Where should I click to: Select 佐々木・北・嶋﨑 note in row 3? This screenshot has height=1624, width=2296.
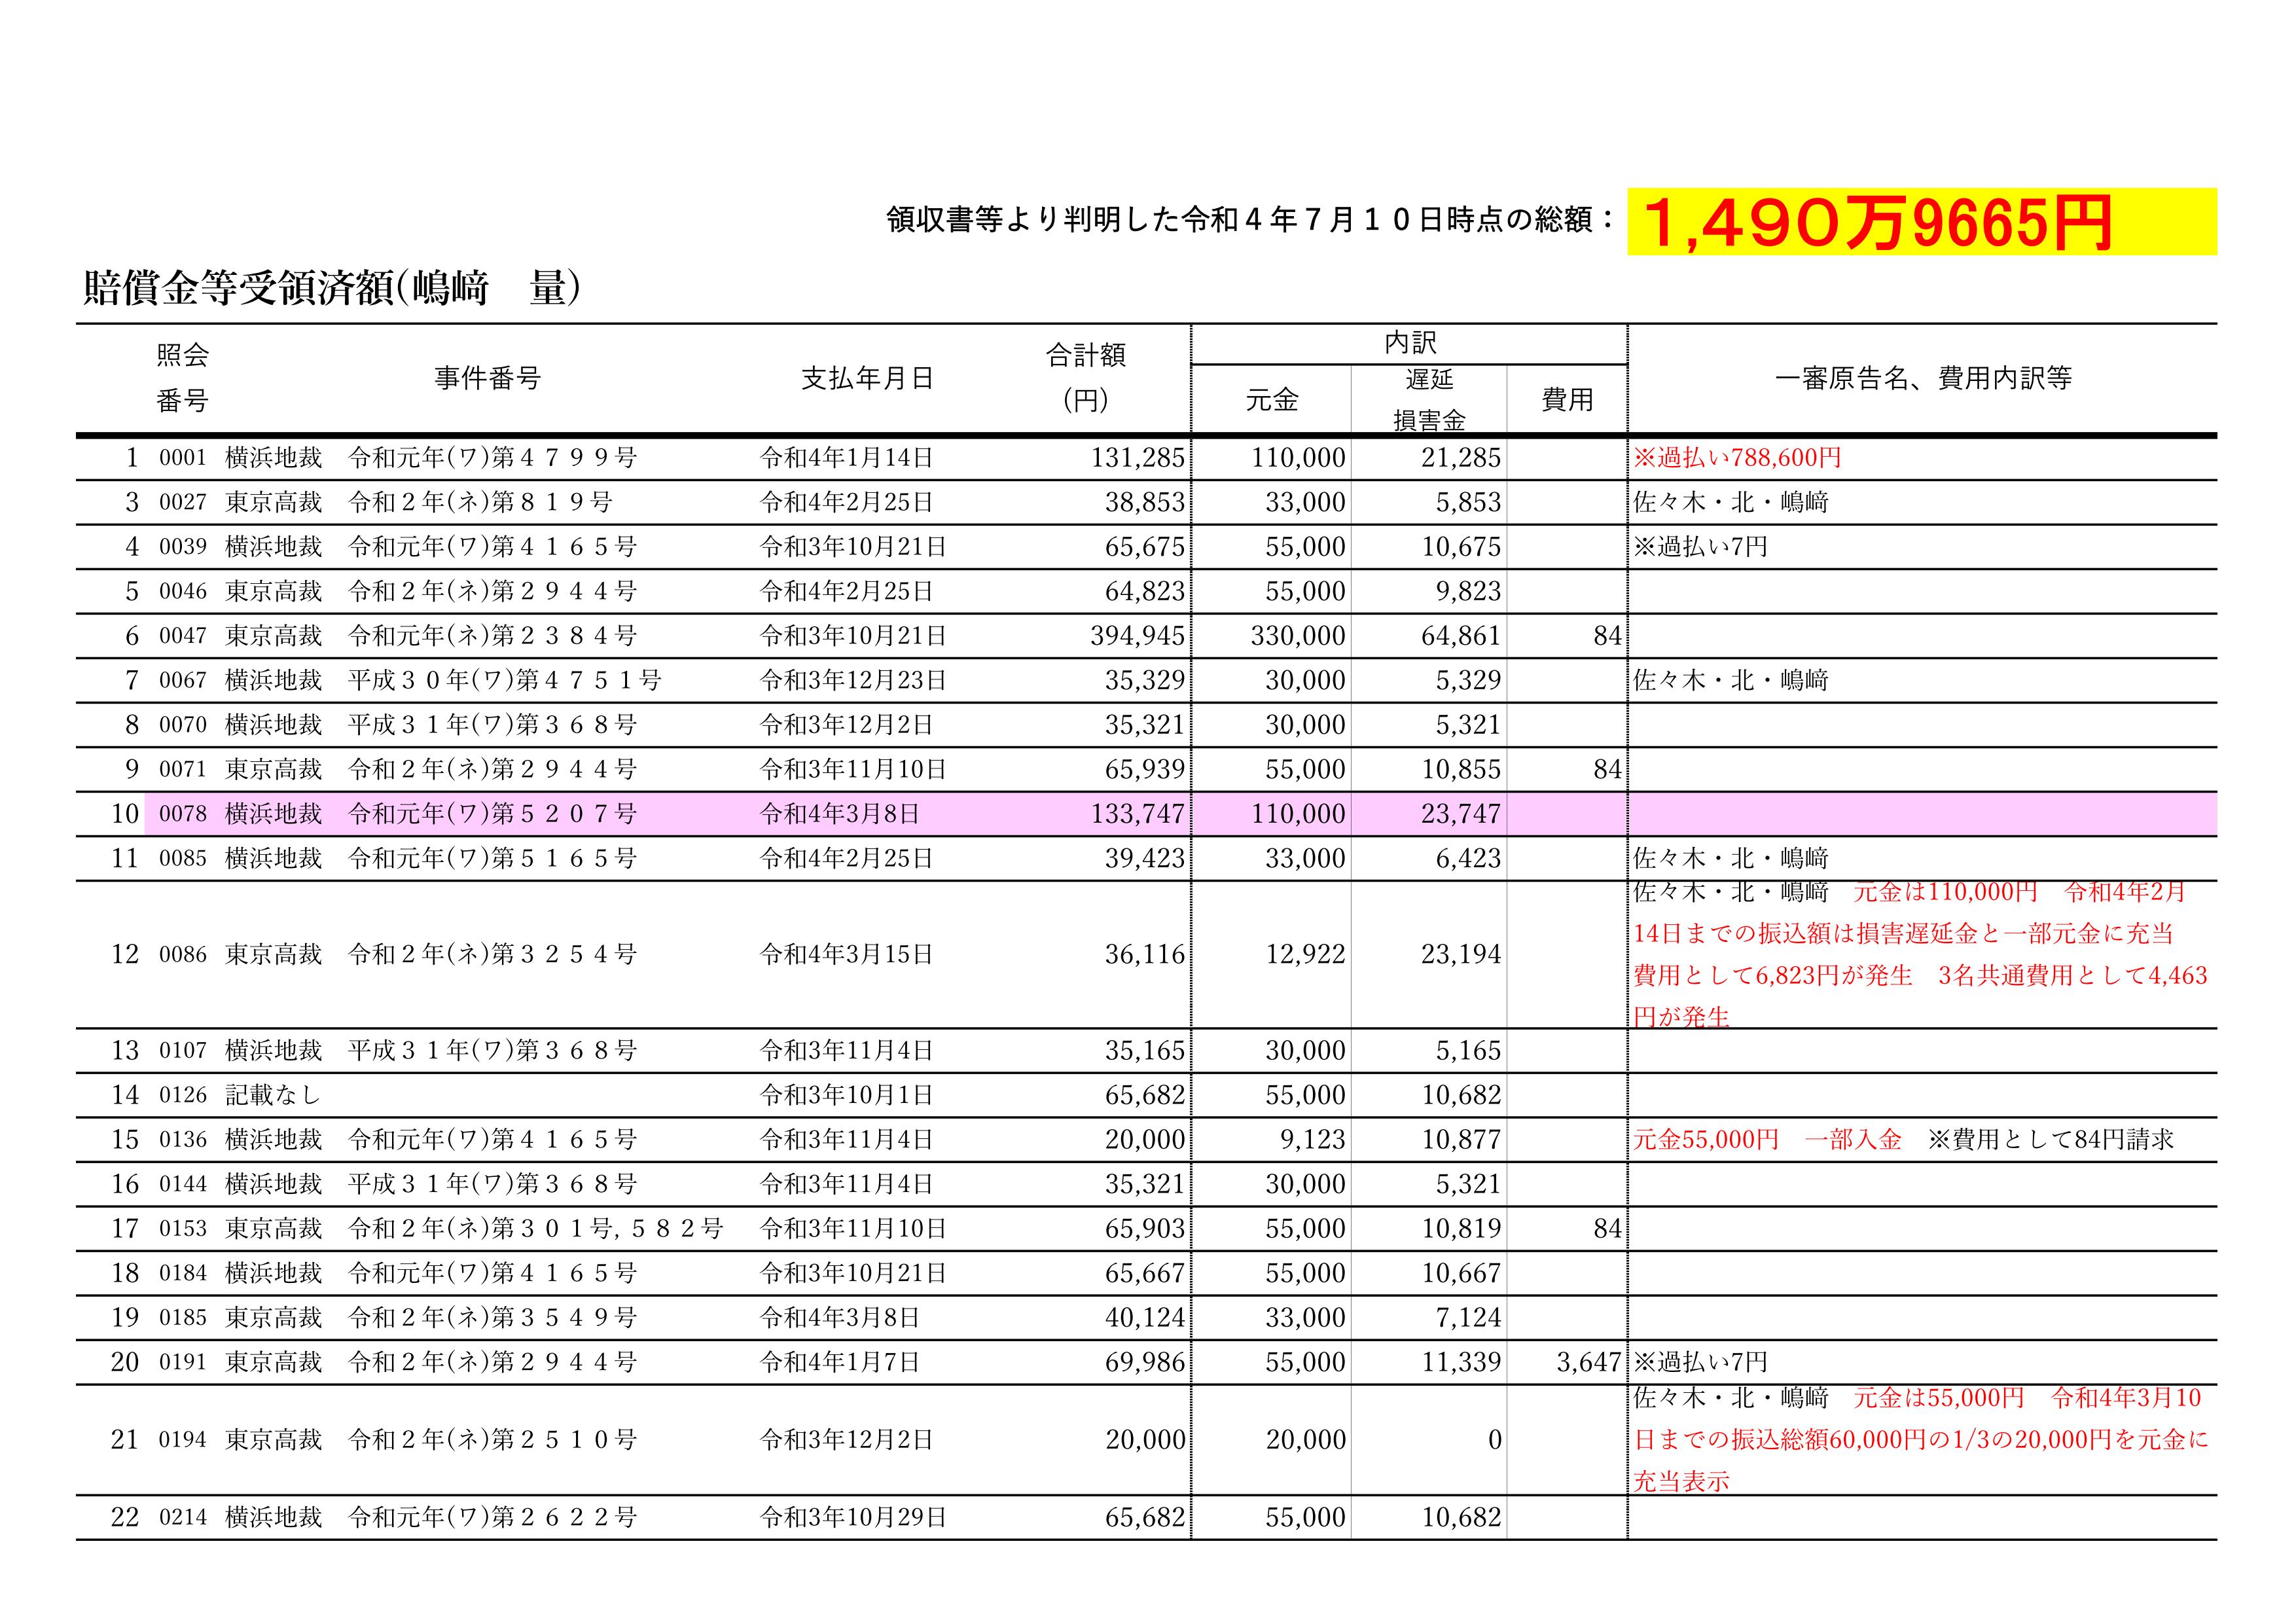click(1730, 502)
